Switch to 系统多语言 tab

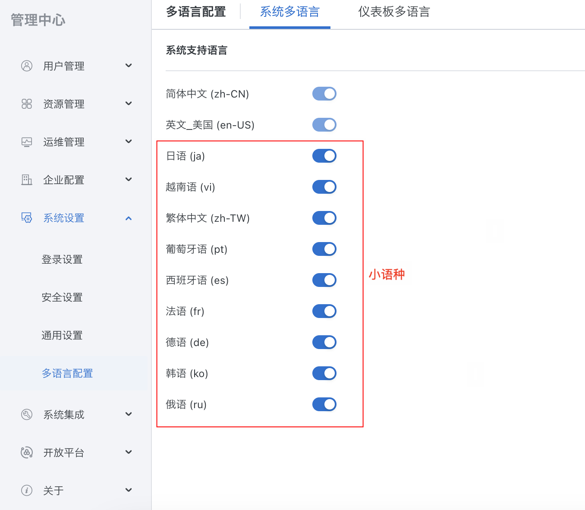pyautogui.click(x=290, y=12)
